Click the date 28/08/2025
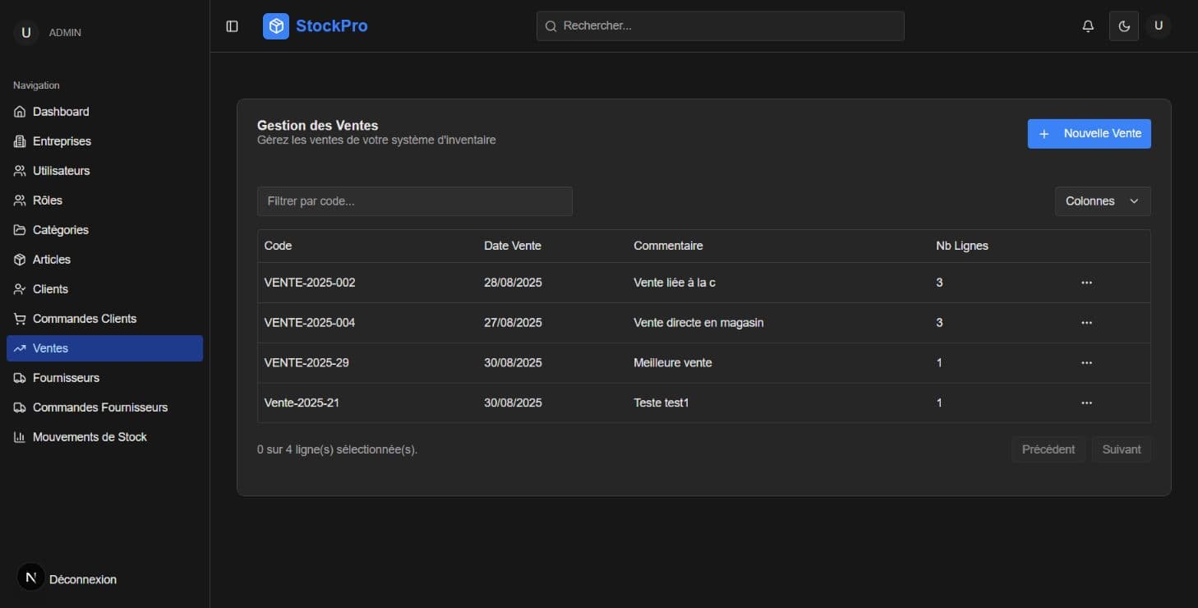The height and width of the screenshot is (608, 1198). pos(513,283)
